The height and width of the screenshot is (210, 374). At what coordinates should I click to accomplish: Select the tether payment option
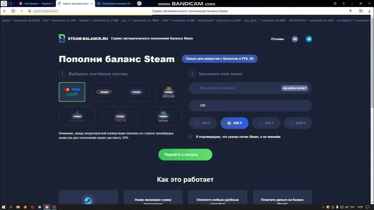point(163,116)
